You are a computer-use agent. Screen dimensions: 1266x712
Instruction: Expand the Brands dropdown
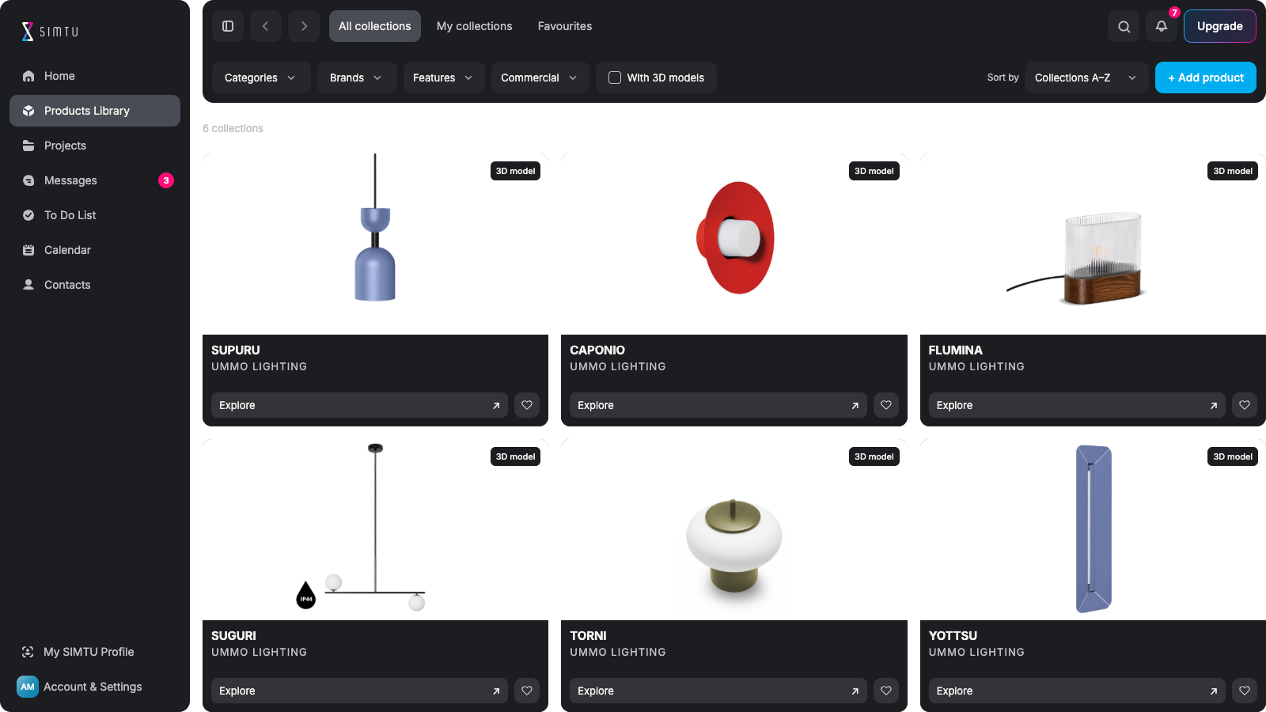[x=357, y=78]
